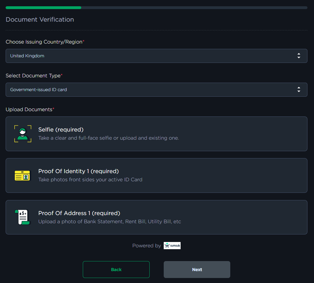Select the 'Proof Of Identity 1 (required)' title
This screenshot has height=283, width=314.
tap(78, 171)
